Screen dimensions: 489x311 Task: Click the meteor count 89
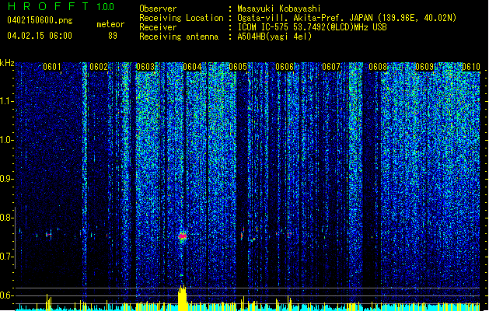click(113, 36)
